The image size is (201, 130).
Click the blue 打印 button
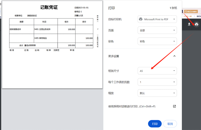[x=155, y=124]
